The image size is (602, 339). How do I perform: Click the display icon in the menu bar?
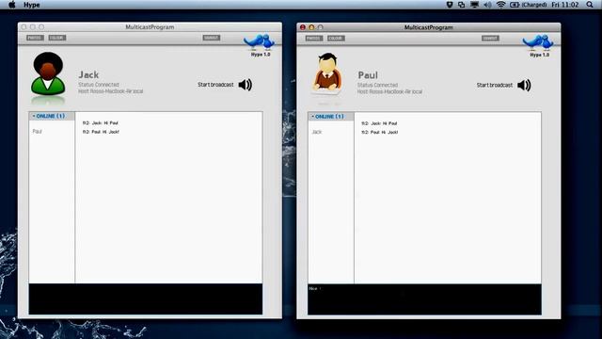pyautogui.click(x=474, y=5)
